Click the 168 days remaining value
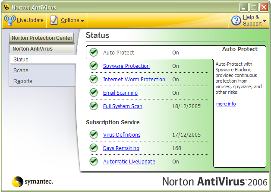Image resolution: width=271 pixels, height=192 pixels. (176, 148)
